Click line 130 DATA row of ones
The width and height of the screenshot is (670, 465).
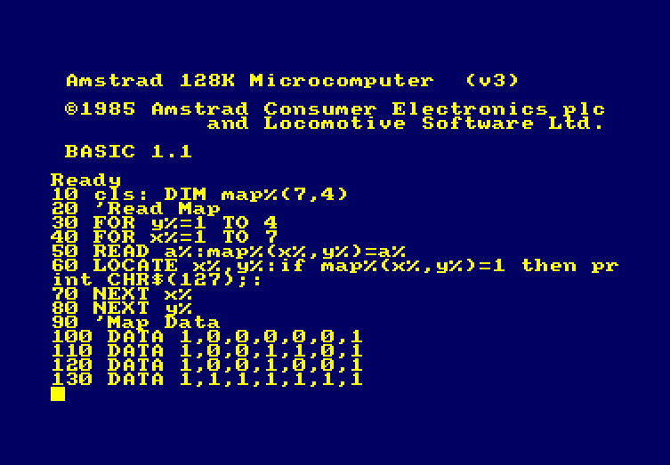[206, 380]
